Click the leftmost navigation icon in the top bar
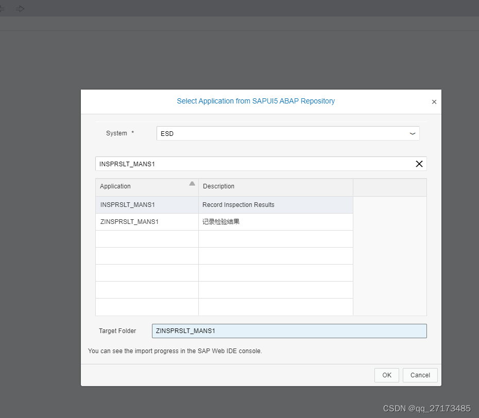 [3, 8]
